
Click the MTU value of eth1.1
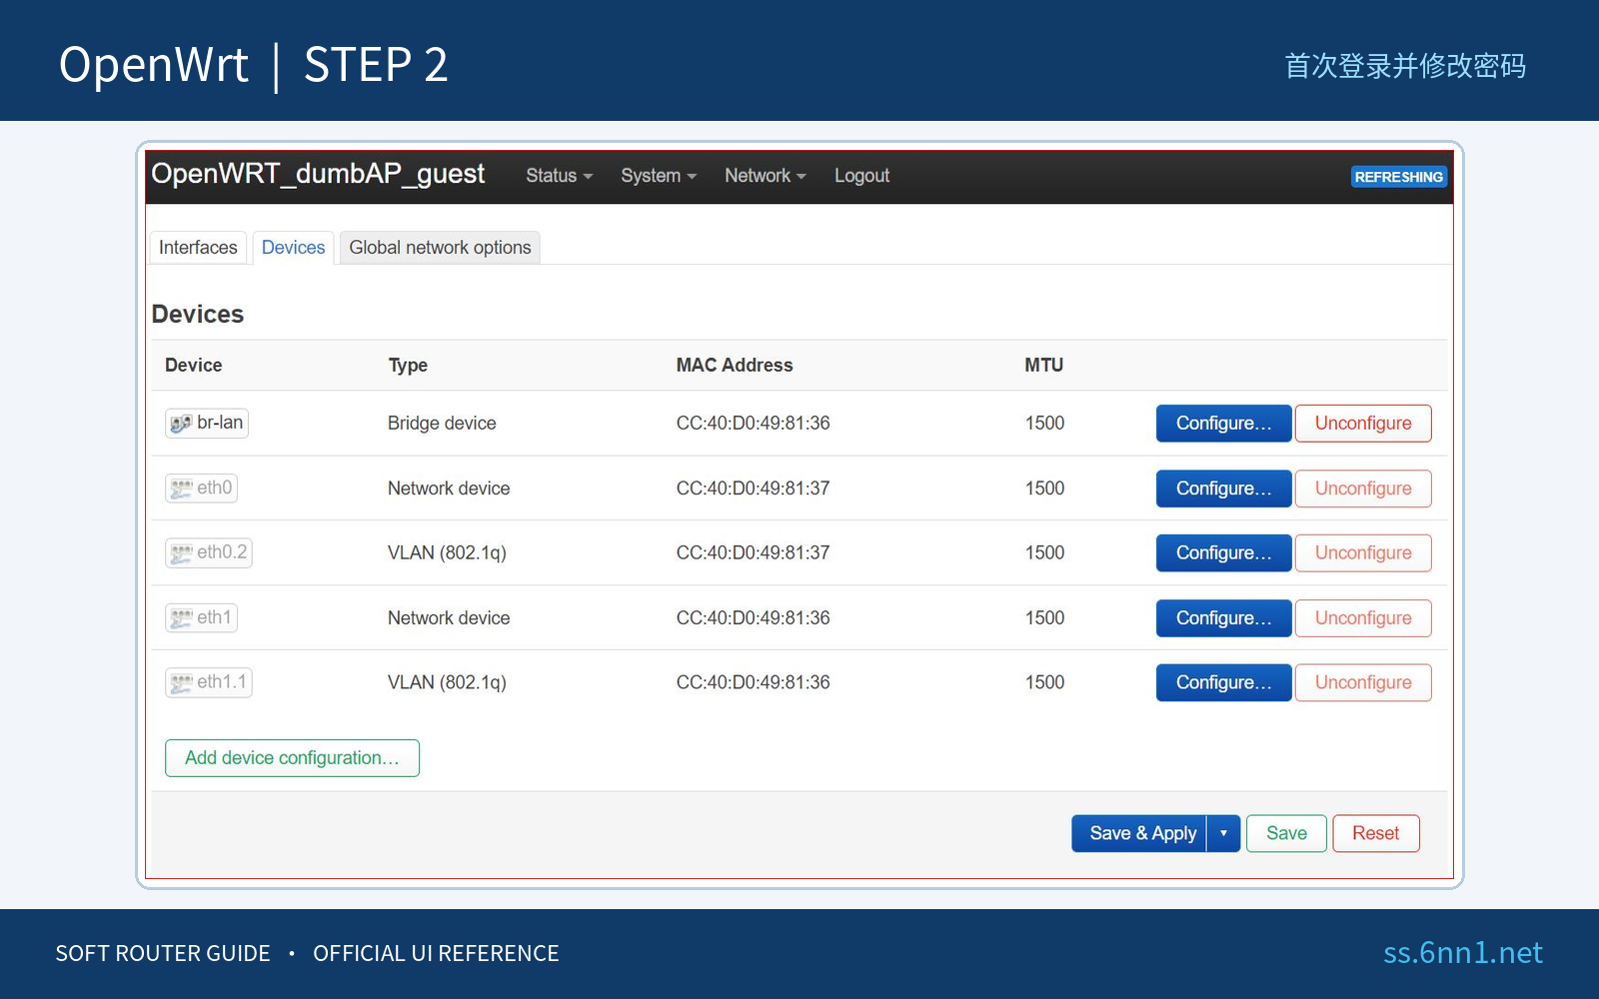coord(1044,683)
